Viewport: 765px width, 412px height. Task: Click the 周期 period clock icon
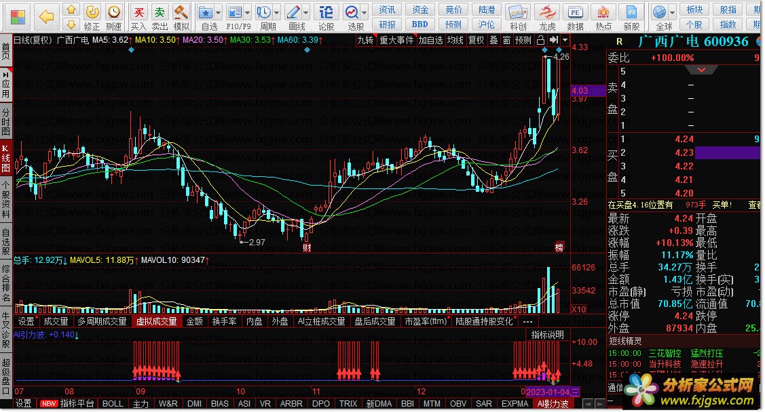click(x=264, y=12)
